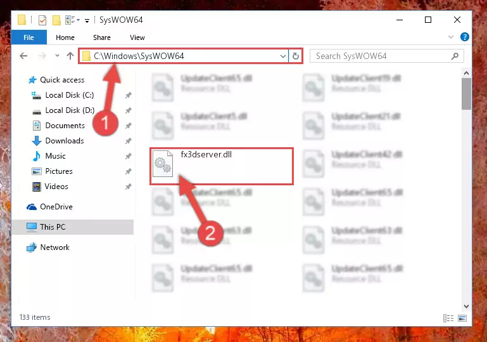Click the pin icon next to Videos

click(x=129, y=187)
